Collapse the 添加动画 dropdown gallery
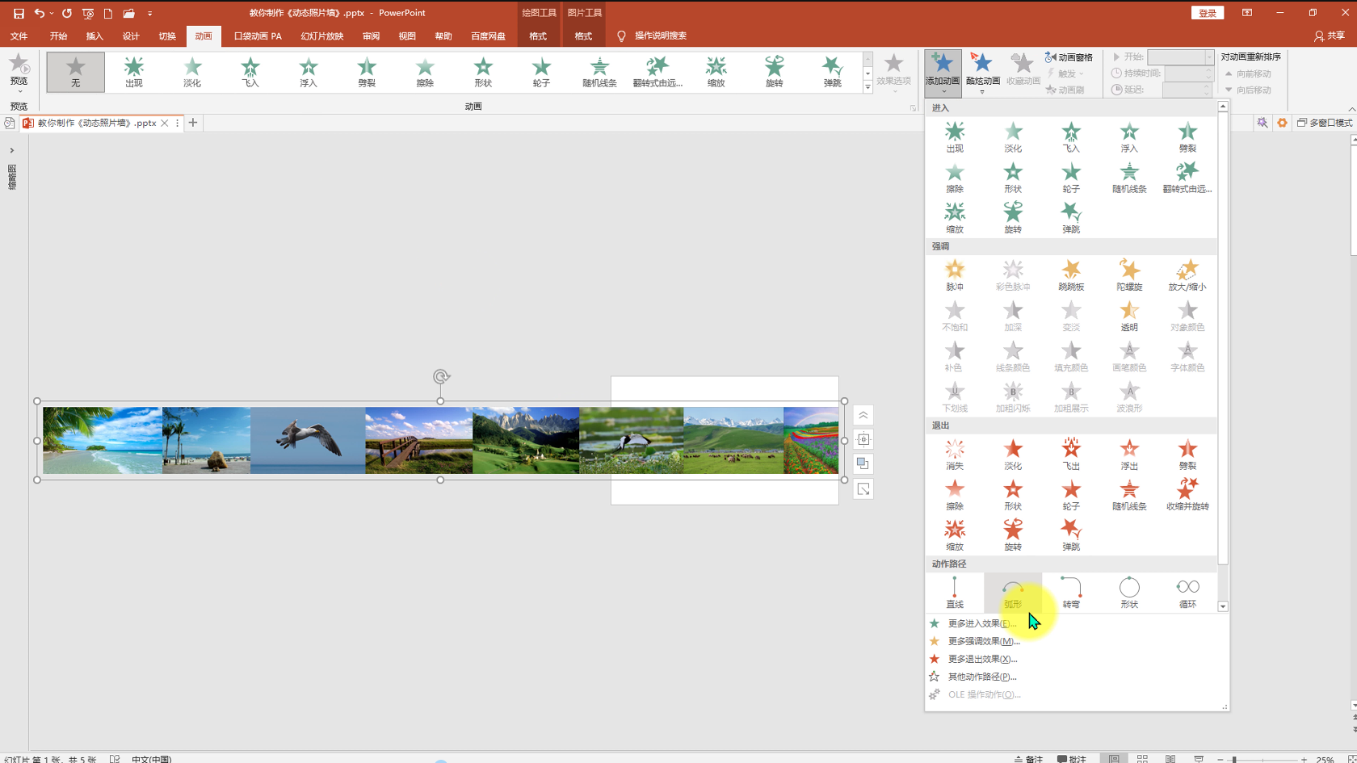The image size is (1357, 763). pos(943,70)
